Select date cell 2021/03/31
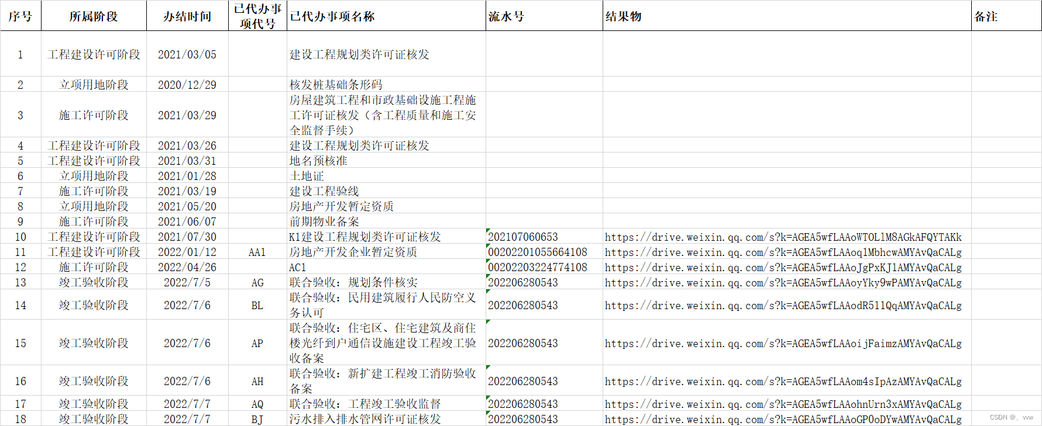The height and width of the screenshot is (426, 1042). pos(187,160)
